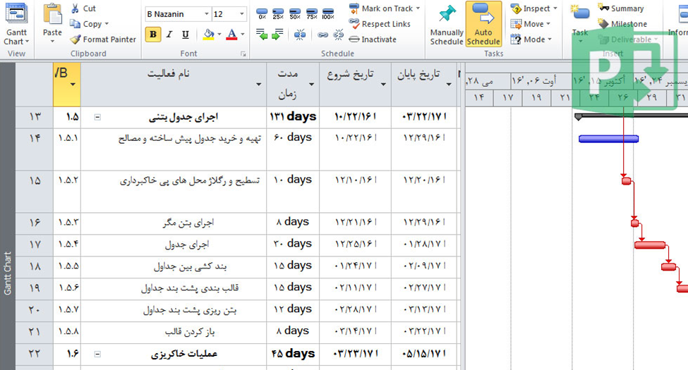Open the B Nazanin font name dropdown

pyautogui.click(x=207, y=14)
